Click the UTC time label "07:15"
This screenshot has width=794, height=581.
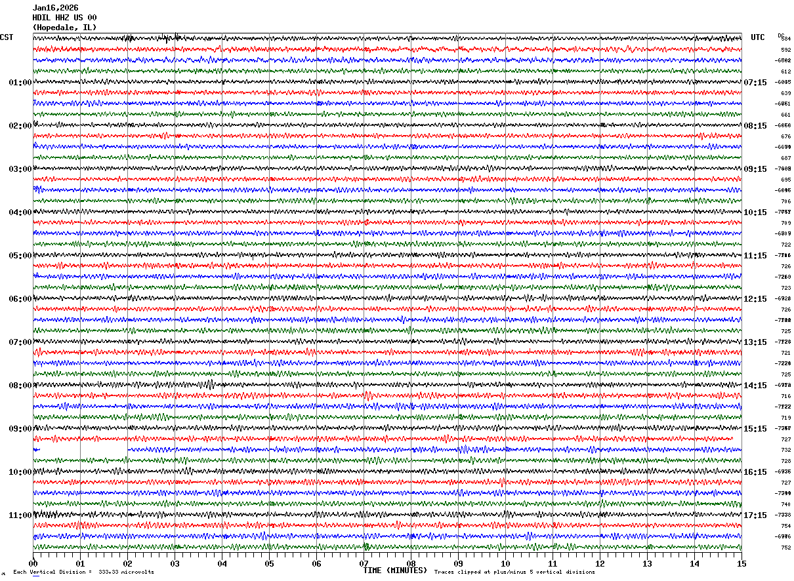[x=755, y=83]
